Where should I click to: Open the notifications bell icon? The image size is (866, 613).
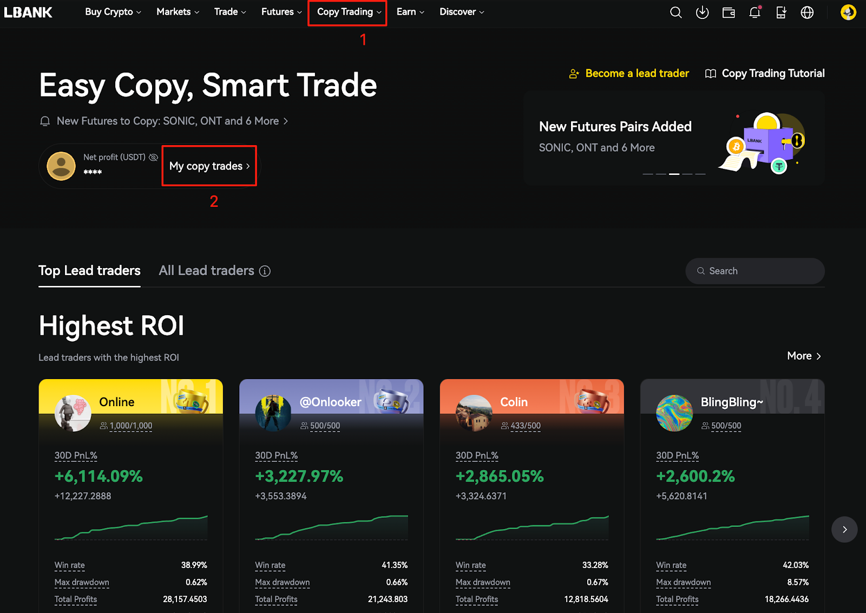tap(755, 12)
